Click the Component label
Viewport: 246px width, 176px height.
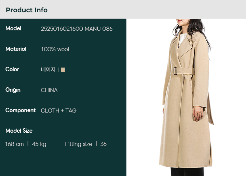pos(20,111)
